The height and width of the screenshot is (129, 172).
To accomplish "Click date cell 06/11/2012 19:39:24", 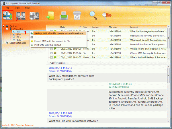I will click(x=71, y=53).
